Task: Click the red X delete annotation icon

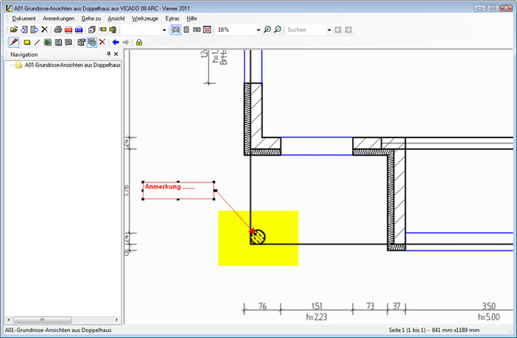Action: tap(102, 43)
